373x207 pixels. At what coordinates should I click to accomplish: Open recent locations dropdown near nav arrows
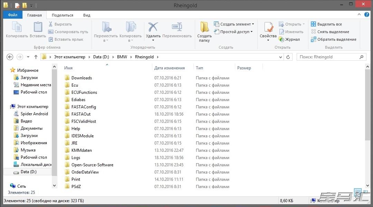click(x=28, y=57)
